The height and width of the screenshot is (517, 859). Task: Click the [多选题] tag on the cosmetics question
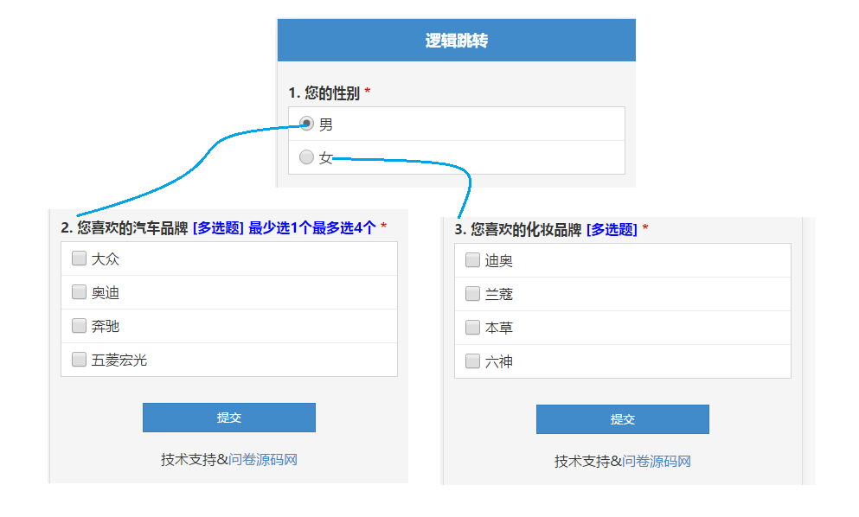point(612,229)
